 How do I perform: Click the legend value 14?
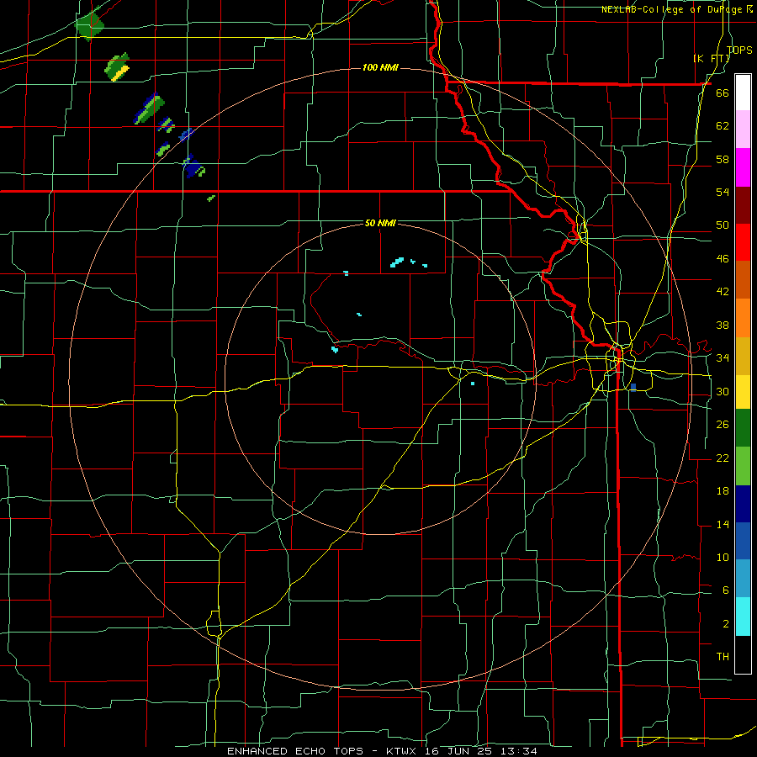tap(723, 524)
